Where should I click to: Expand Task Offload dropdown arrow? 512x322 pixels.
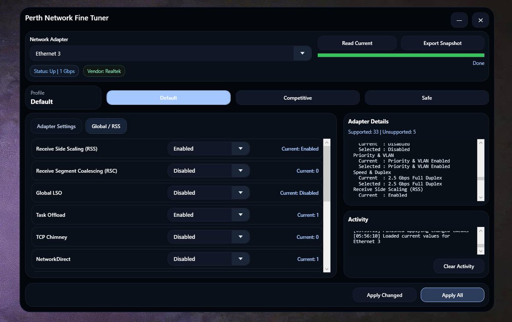(x=241, y=215)
